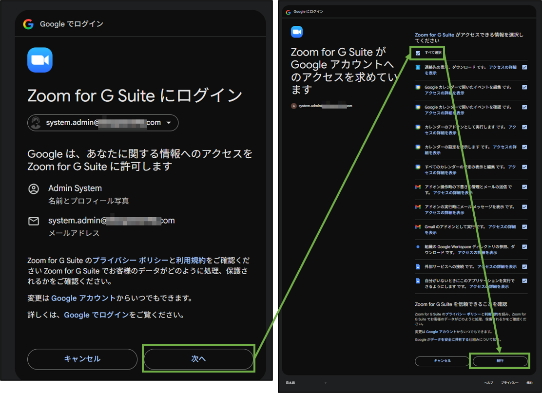The image size is (542, 393).
Task: Open the 日本語 language selector in the footer
Action: click(306, 383)
